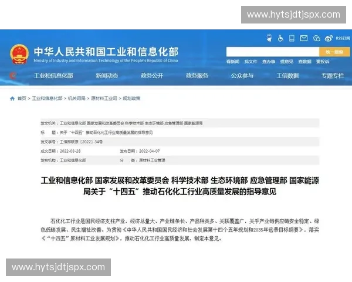Click the English ministry name subtitle
The width and height of the screenshot is (352, 282).
106,61
